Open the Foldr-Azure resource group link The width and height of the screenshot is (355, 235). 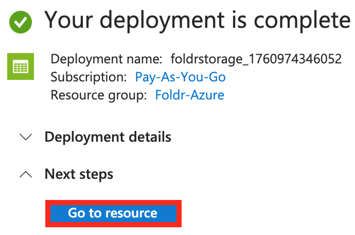(189, 95)
